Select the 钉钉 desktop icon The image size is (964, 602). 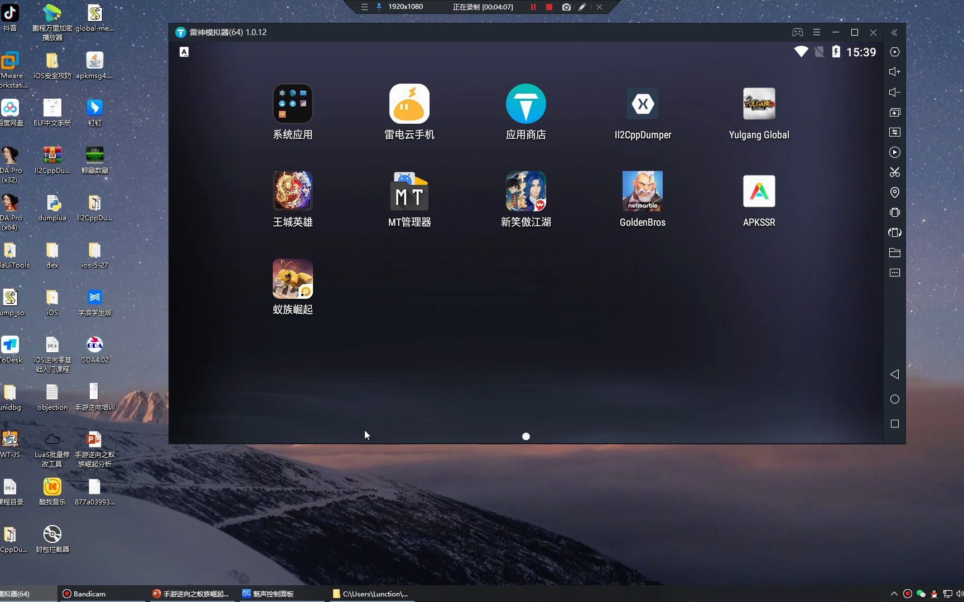coord(95,113)
